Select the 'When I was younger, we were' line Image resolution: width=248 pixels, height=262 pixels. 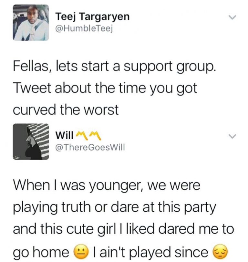[x=107, y=186]
